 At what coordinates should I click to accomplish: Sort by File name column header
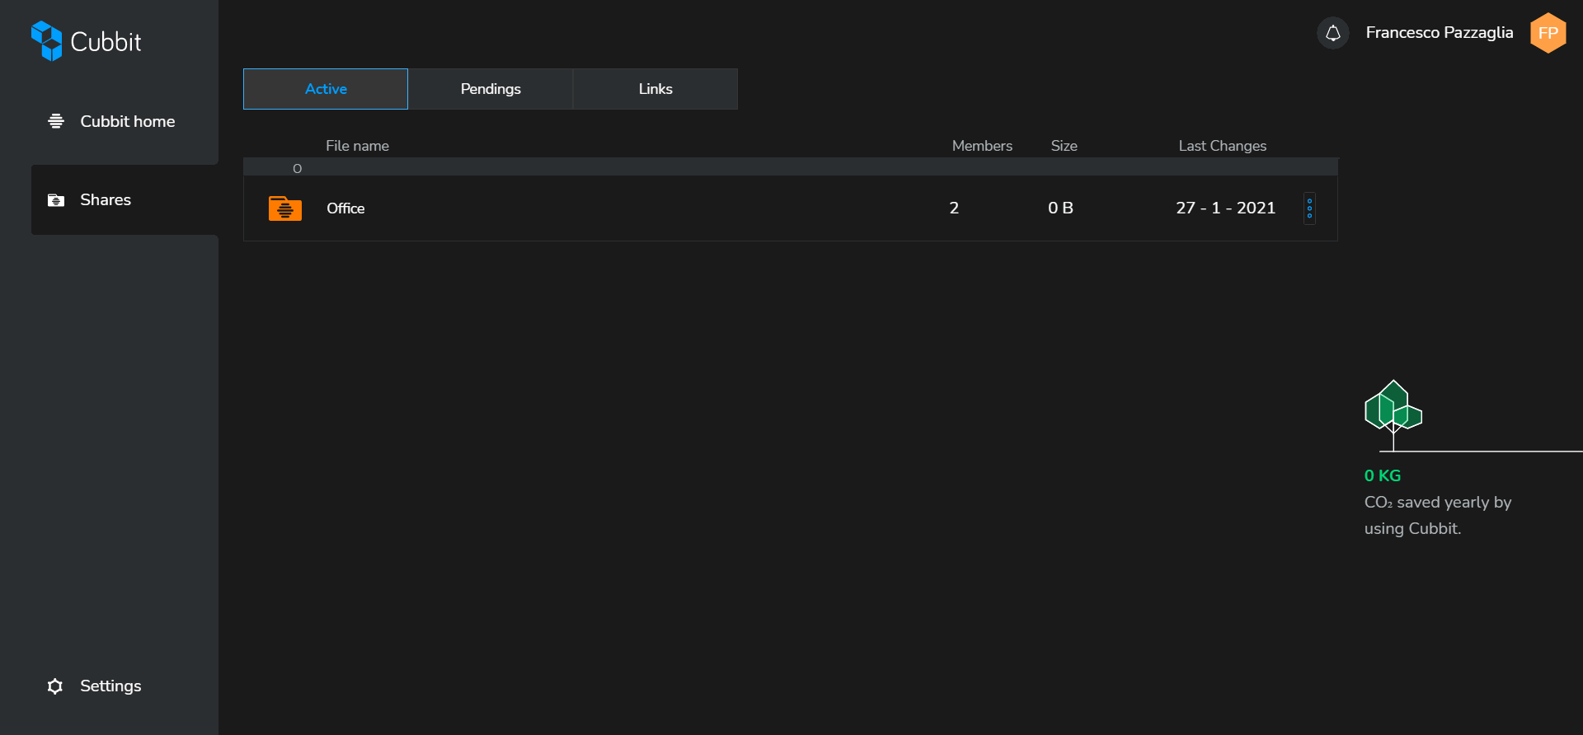357,146
